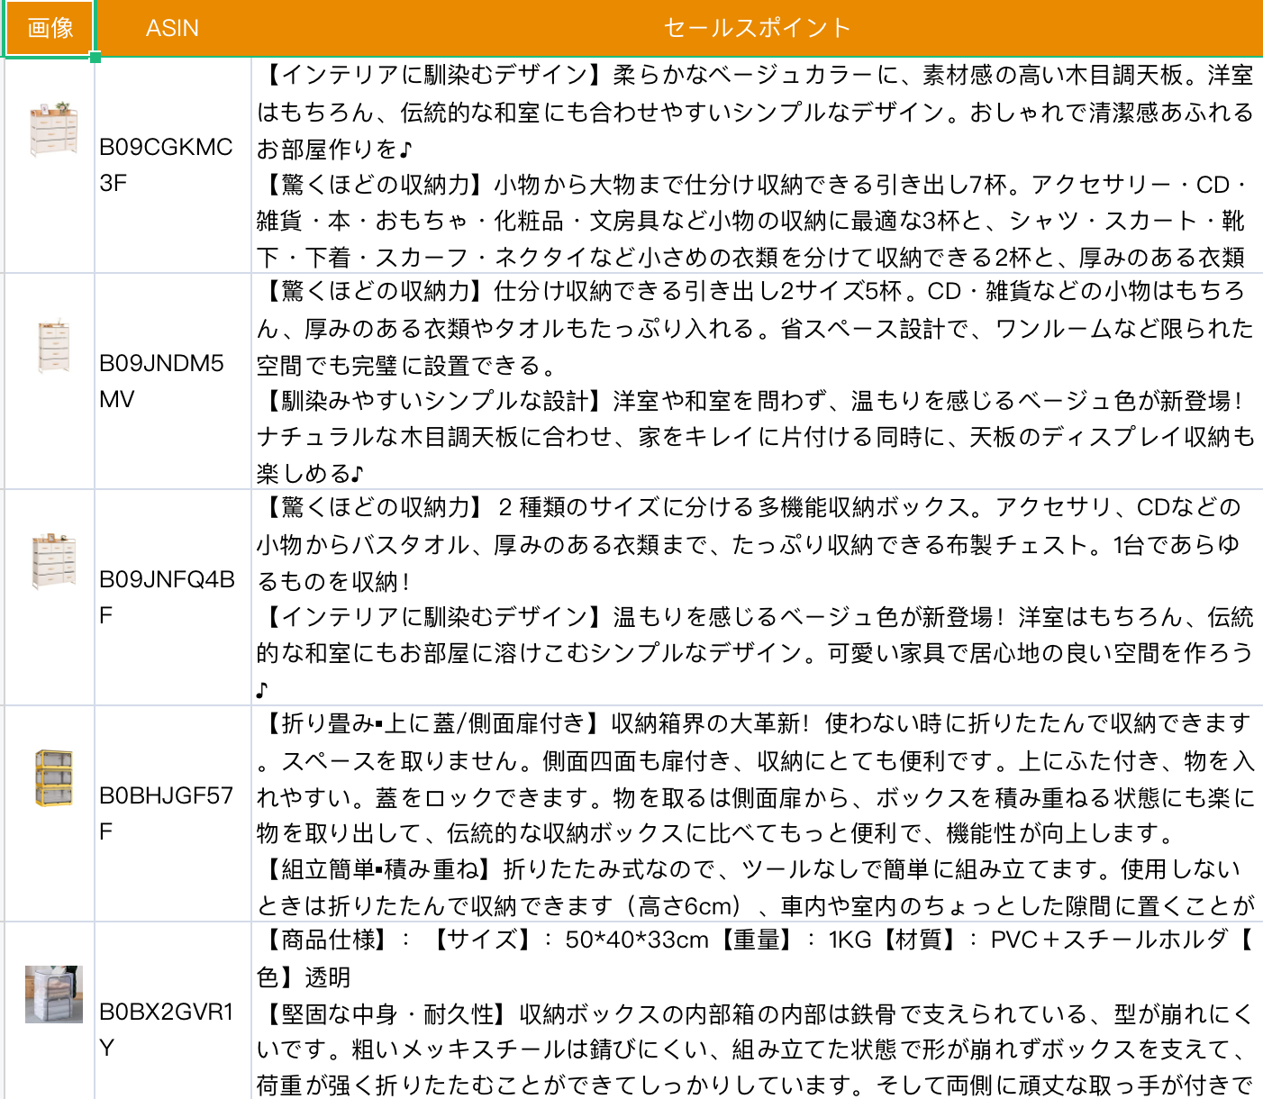Image resolution: width=1263 pixels, height=1099 pixels.
Task: Select ASIN cell B09CGKMC3F
Action: point(173,165)
